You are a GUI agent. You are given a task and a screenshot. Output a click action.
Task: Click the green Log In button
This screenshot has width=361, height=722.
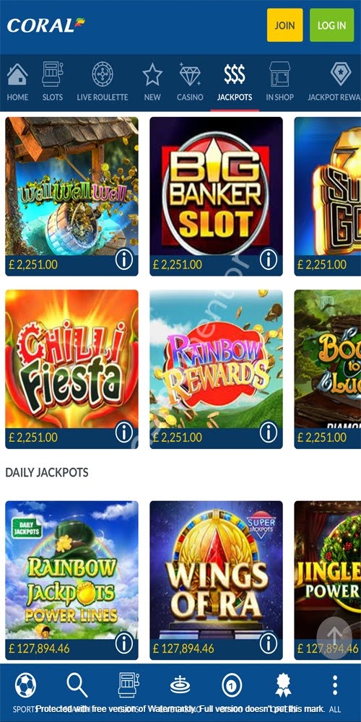331,25
